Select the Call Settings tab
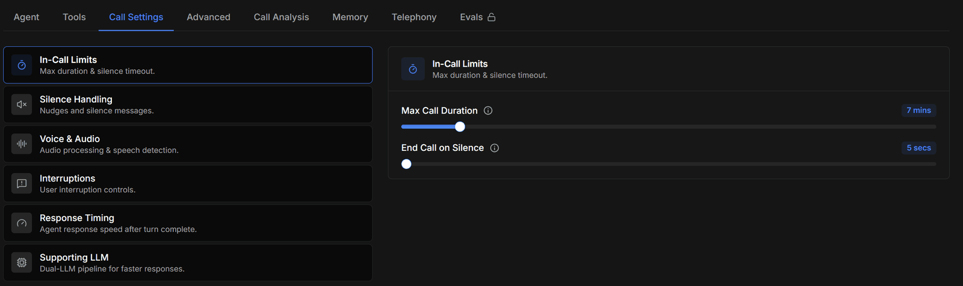The image size is (963, 286). 136,17
